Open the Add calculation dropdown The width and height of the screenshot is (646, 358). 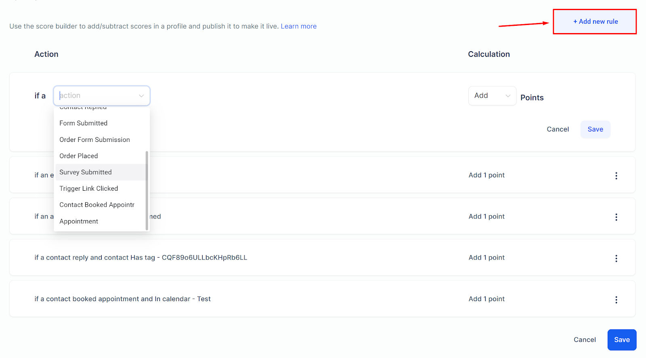pos(492,96)
